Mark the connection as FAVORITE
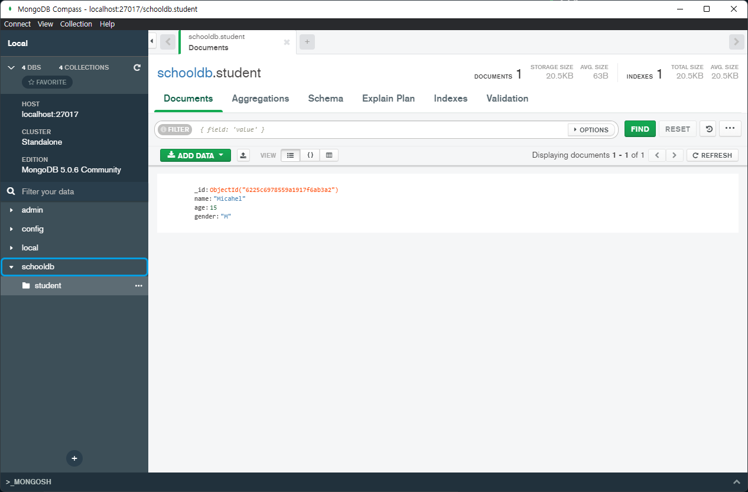 [x=47, y=82]
